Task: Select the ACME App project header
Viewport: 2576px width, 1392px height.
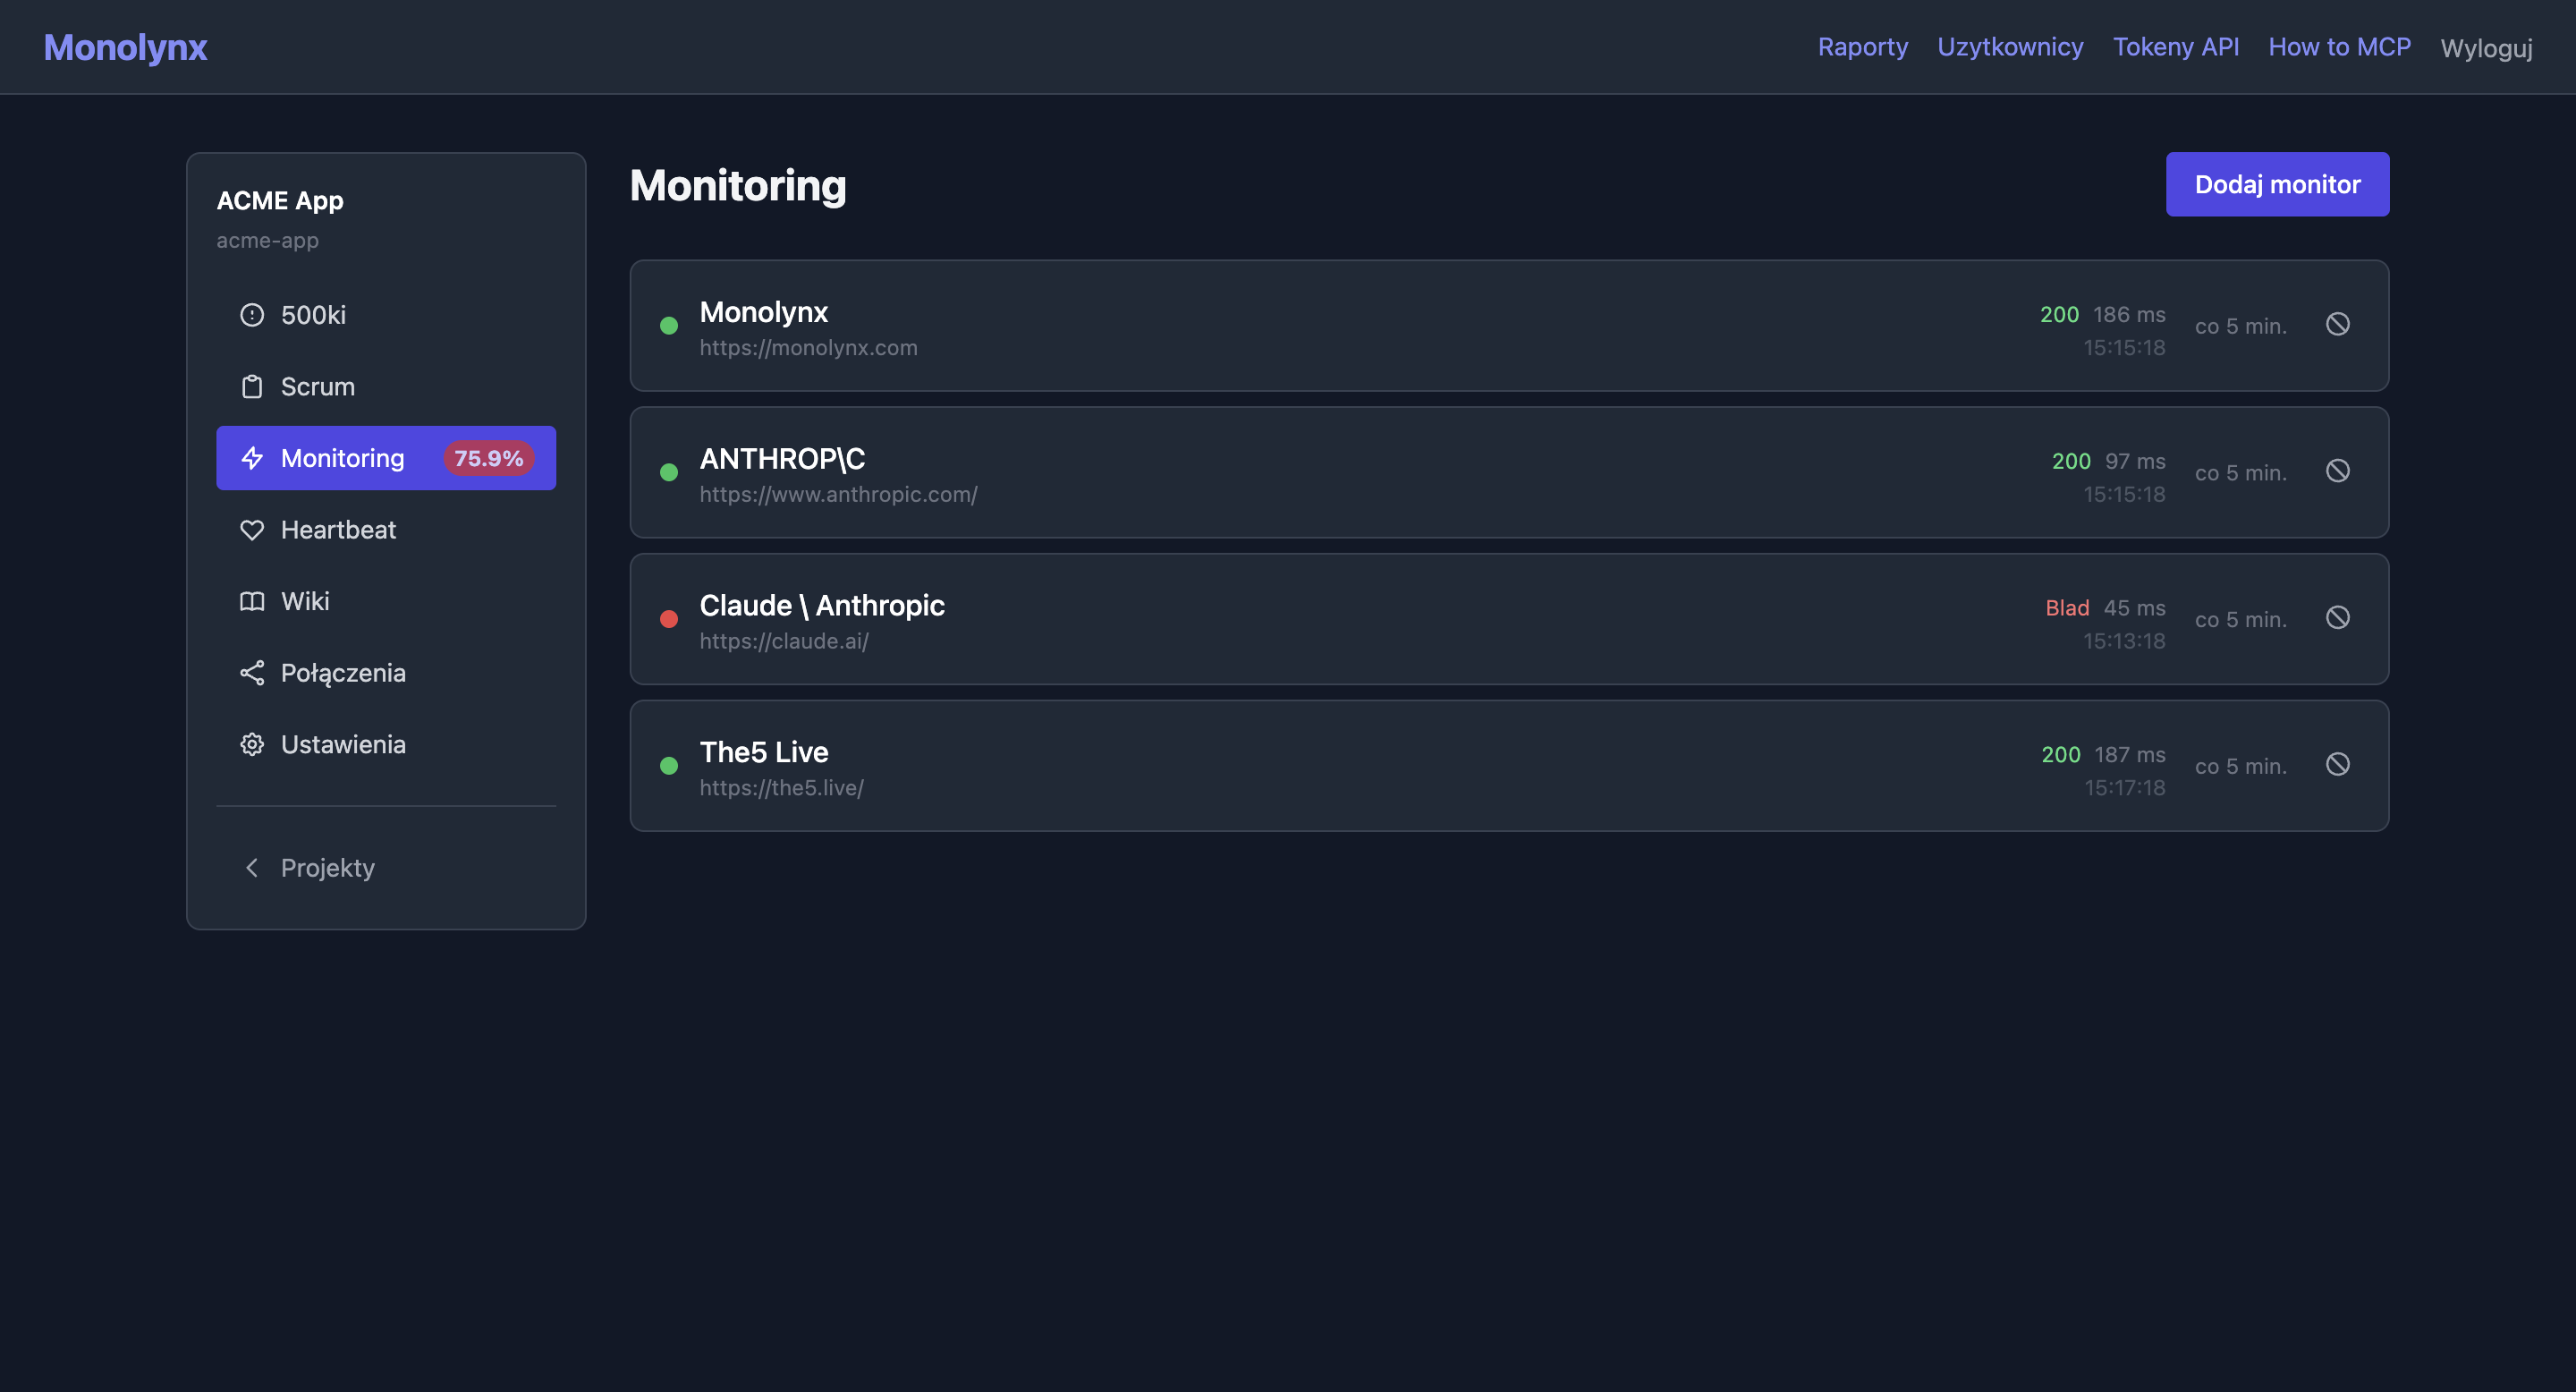Action: point(280,200)
